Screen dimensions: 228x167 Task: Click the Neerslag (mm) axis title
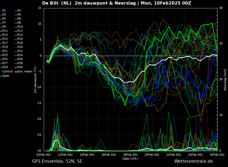pyautogui.click(x=225, y=80)
